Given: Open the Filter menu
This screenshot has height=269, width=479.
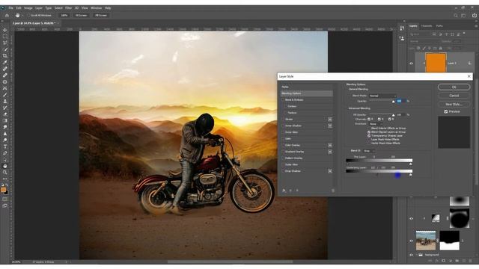Looking at the screenshot, I should tap(68, 8).
